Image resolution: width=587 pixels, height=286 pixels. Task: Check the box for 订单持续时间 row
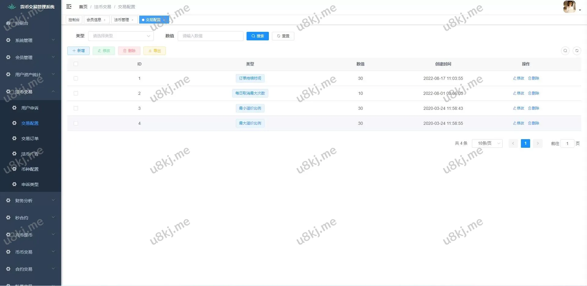pyautogui.click(x=76, y=78)
